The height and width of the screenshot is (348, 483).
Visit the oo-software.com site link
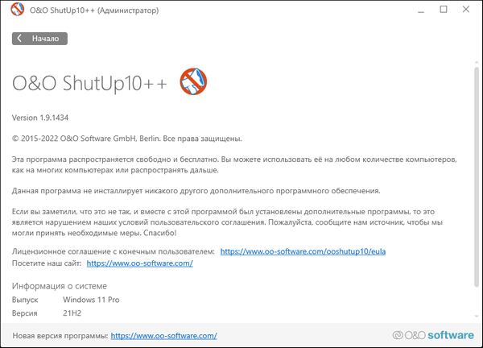[x=139, y=263]
